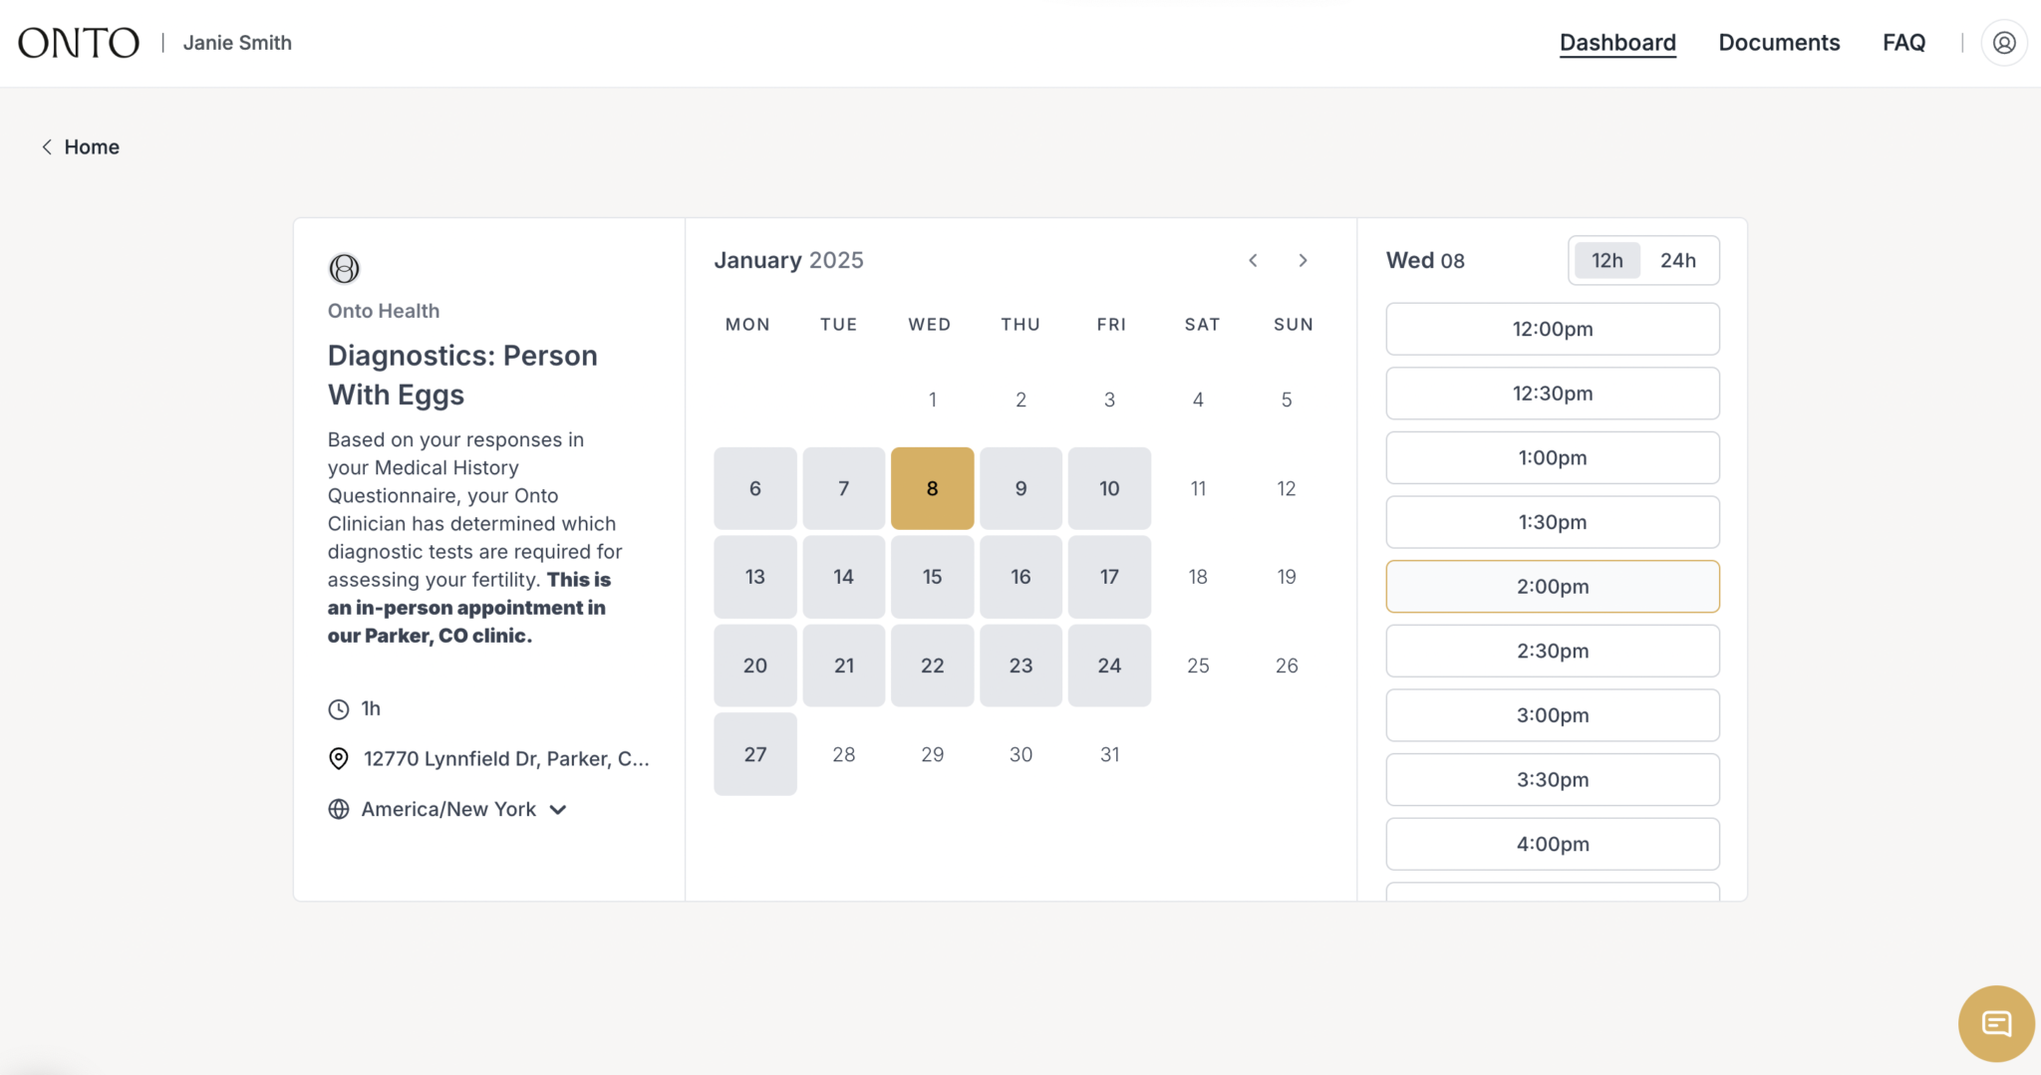Select the 2:30pm time slot
2041x1075 pixels.
[1552, 651]
